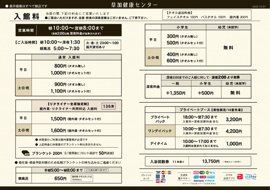Click the 400円 (タオル無し) child price
Viewport: 270px width, 190px height.
[x=182, y=54]
